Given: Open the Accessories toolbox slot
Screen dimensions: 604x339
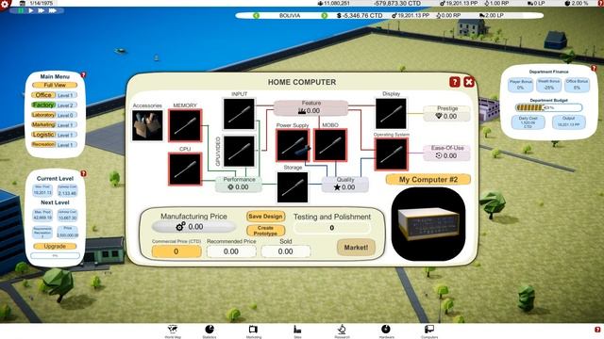Looking at the screenshot, I should [x=147, y=125].
